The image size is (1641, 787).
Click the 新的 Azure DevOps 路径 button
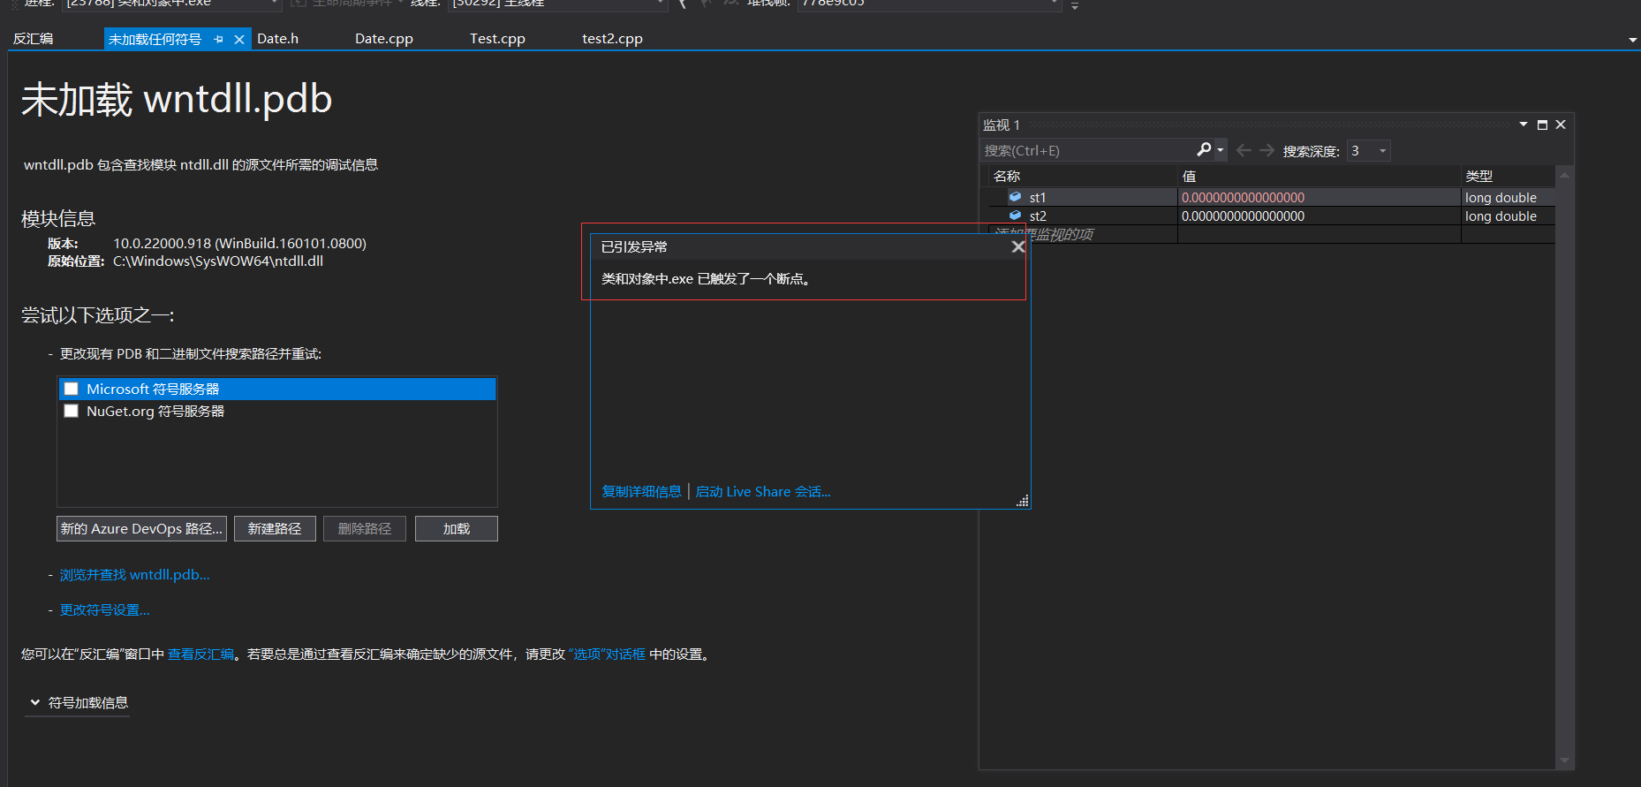click(141, 528)
